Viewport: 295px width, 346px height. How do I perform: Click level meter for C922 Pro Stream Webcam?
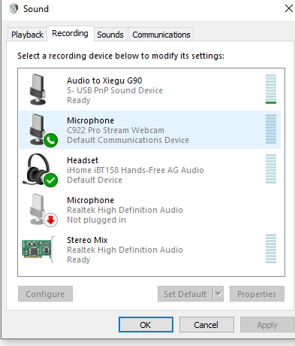click(x=271, y=129)
